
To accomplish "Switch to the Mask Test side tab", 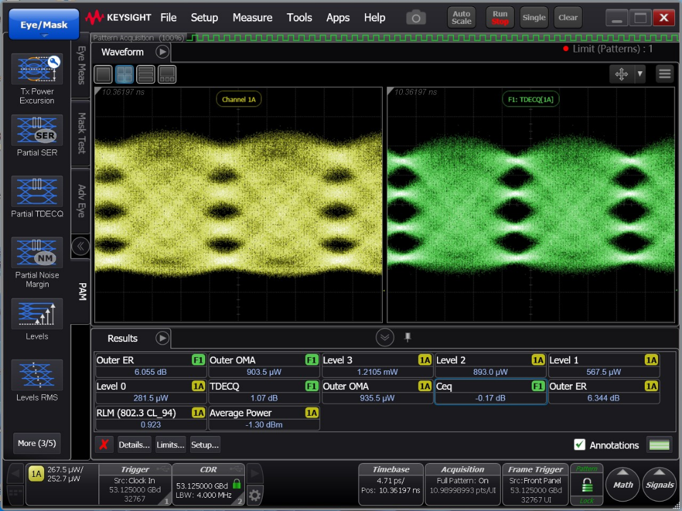I will point(81,133).
